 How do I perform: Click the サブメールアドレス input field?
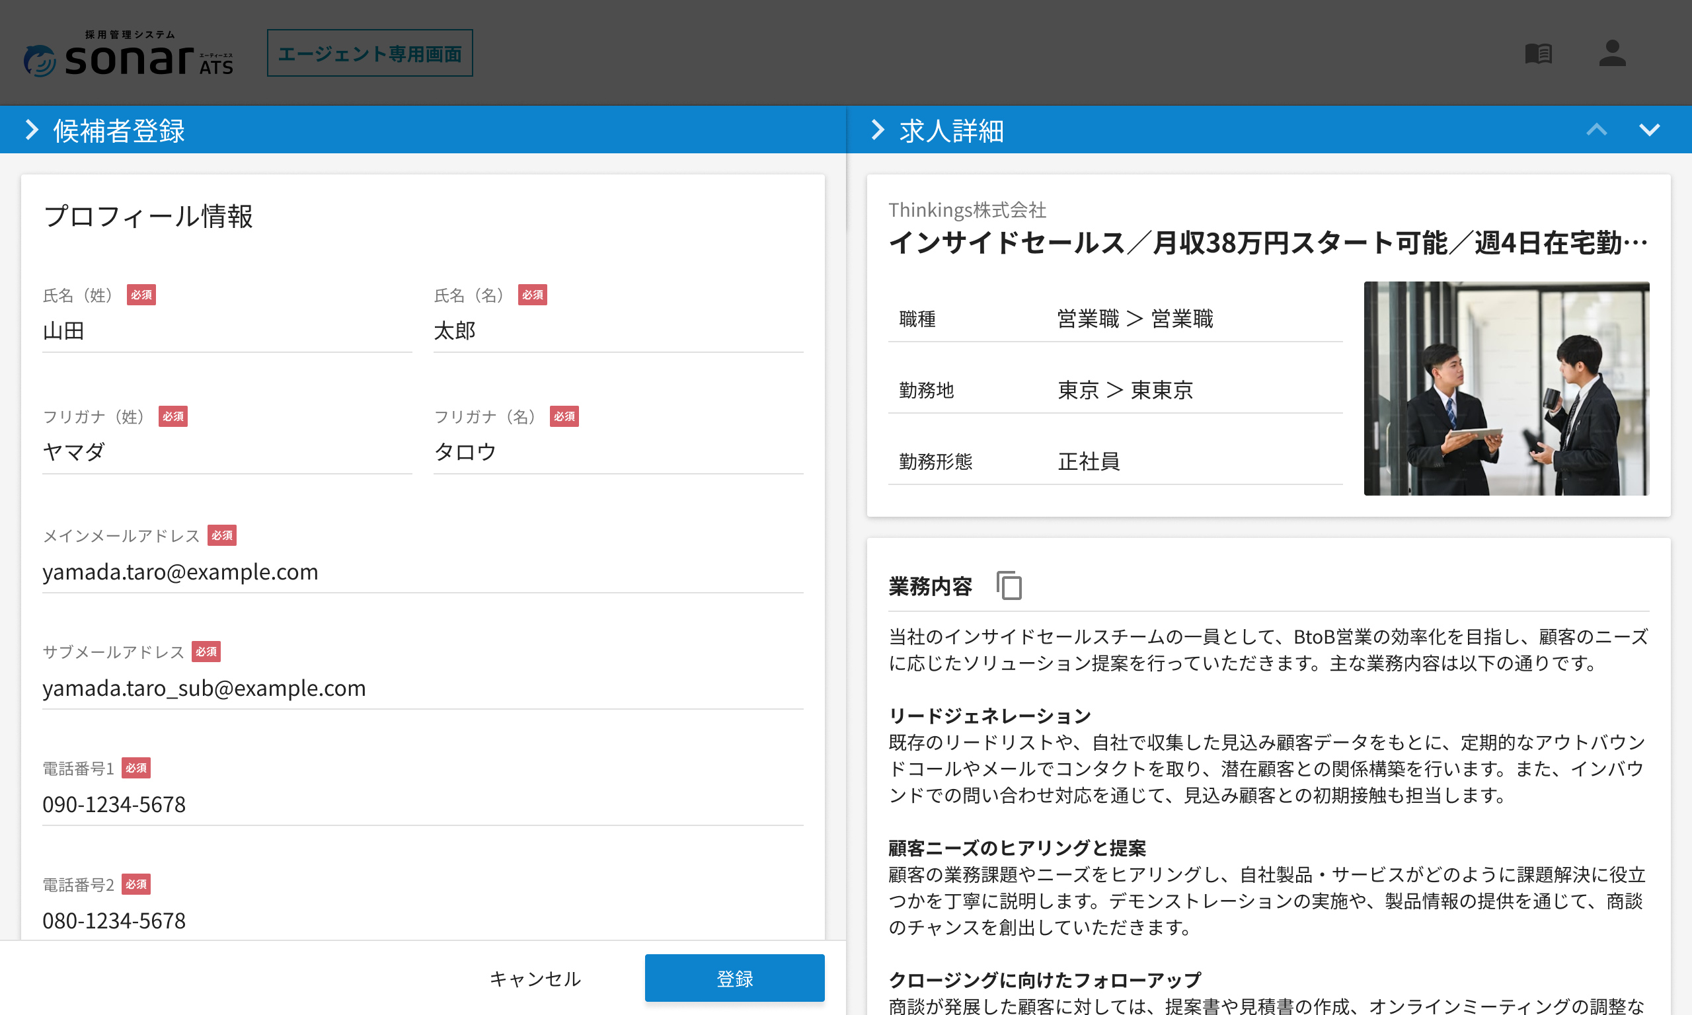pos(422,688)
